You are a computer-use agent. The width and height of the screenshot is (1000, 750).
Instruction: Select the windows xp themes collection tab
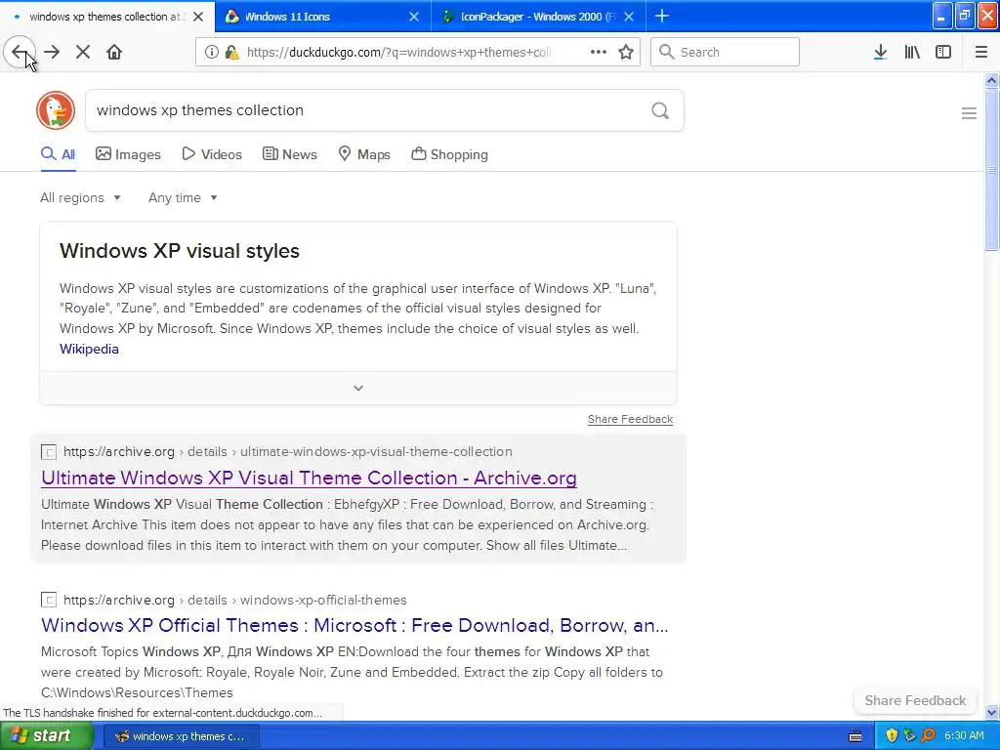tap(107, 17)
